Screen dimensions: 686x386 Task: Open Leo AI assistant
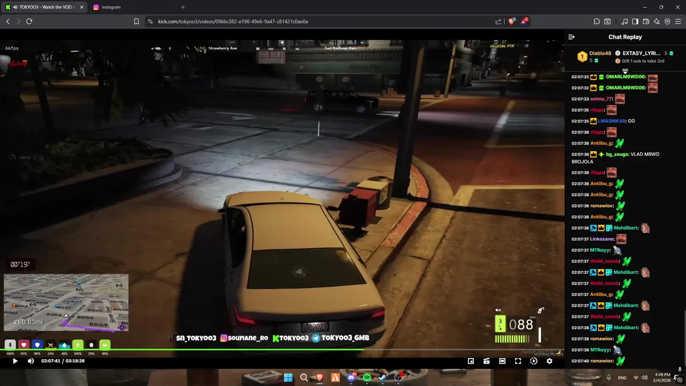[657, 21]
